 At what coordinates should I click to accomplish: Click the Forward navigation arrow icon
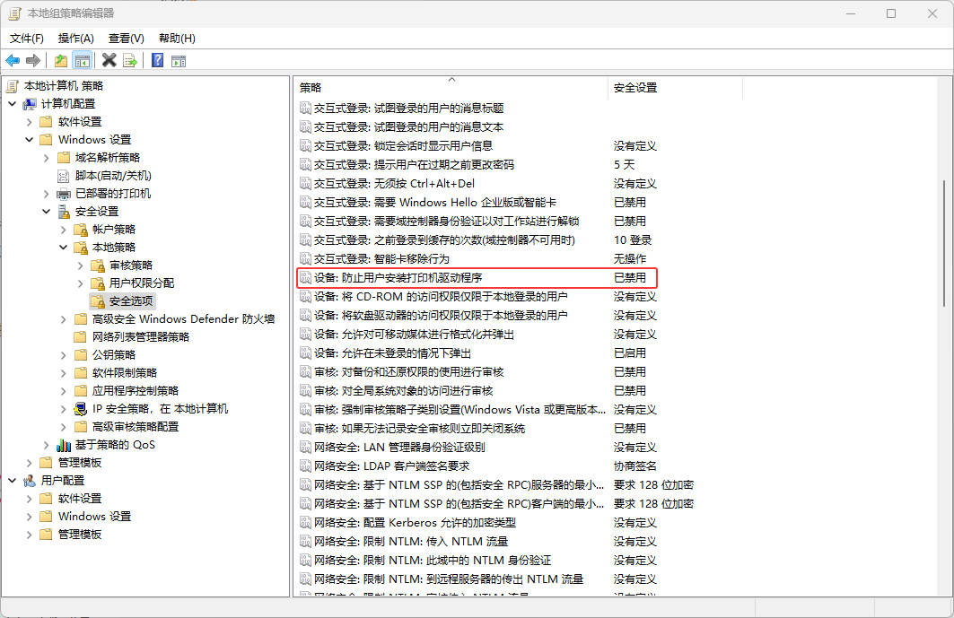point(34,60)
